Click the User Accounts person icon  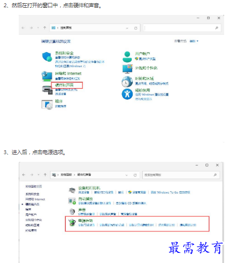click(x=127, y=57)
